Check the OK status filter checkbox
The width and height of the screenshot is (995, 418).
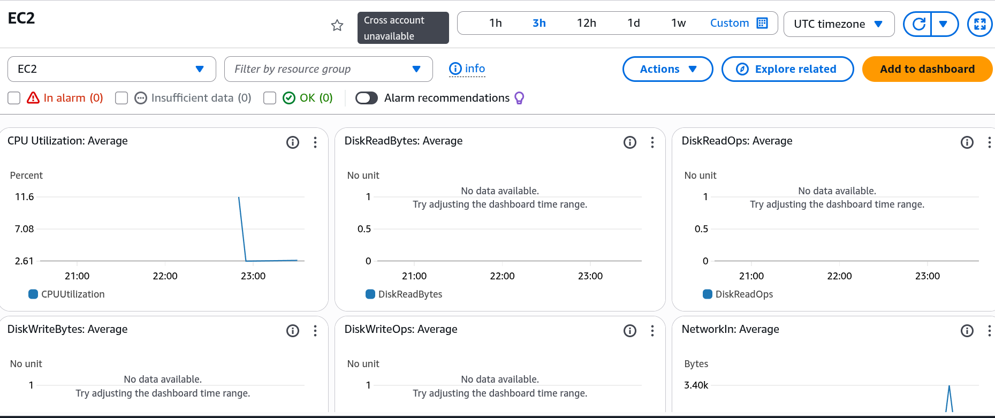point(270,98)
